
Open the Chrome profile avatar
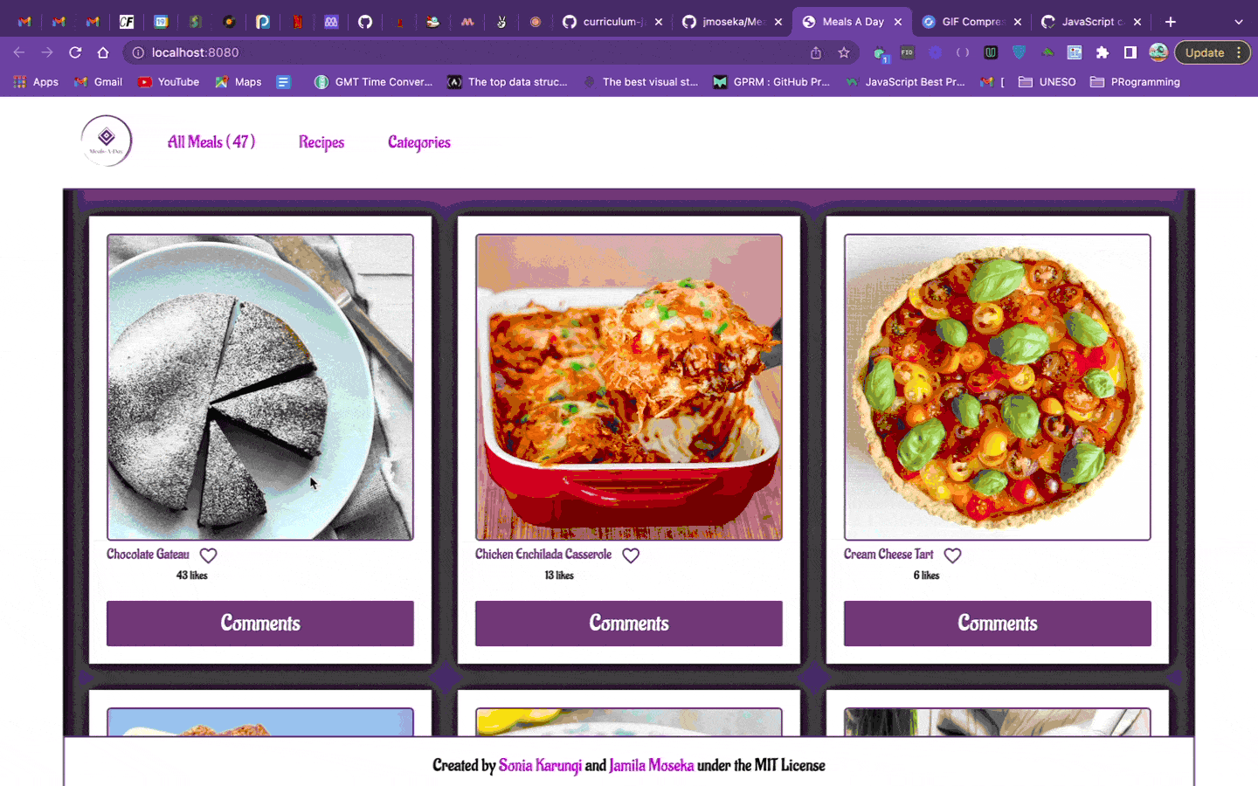(1158, 52)
